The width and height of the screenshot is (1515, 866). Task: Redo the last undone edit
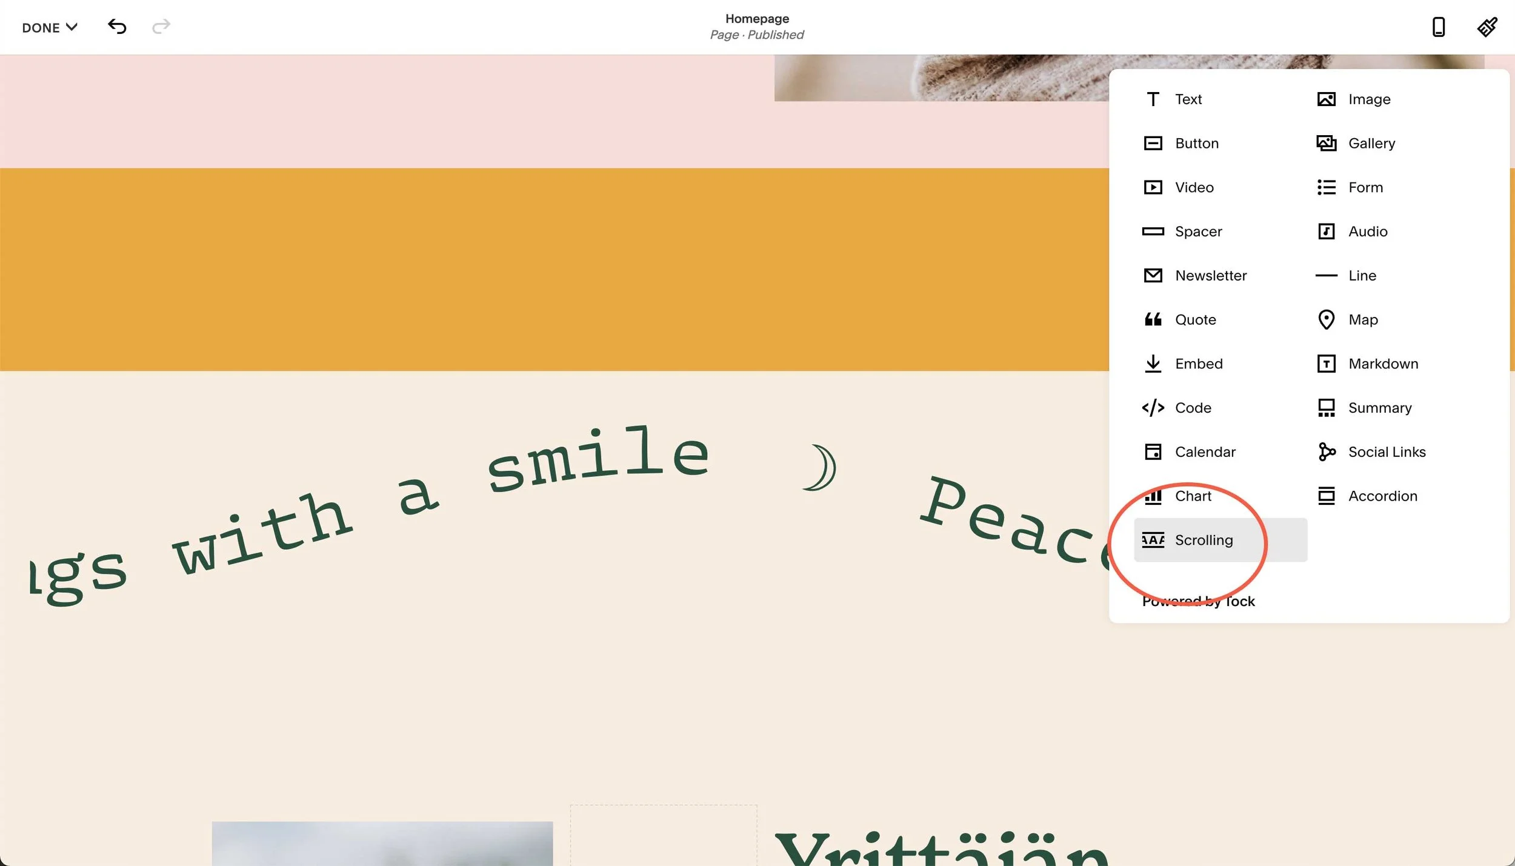pos(161,26)
